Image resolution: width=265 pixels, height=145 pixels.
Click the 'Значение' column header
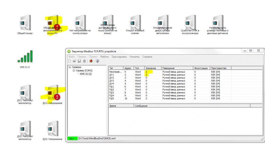click(x=152, y=68)
